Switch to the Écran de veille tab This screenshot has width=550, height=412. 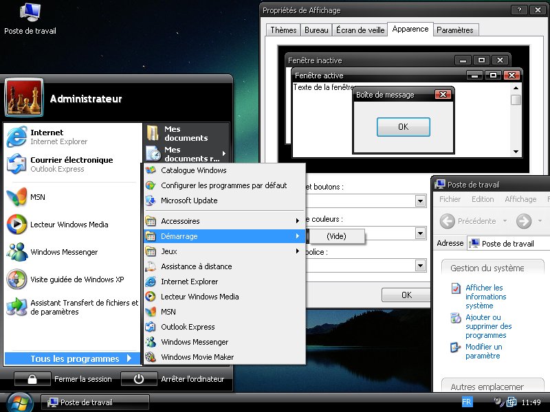tap(360, 30)
